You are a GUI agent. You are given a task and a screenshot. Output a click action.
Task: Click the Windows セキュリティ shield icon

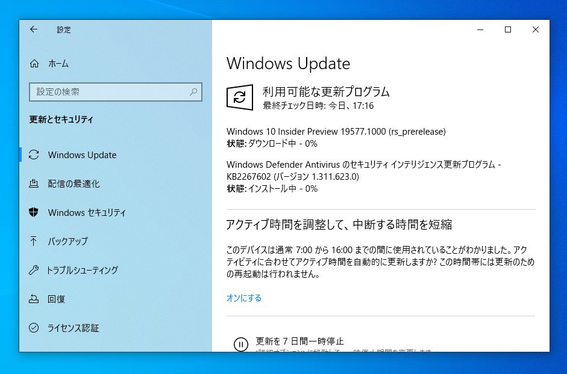[x=34, y=212]
